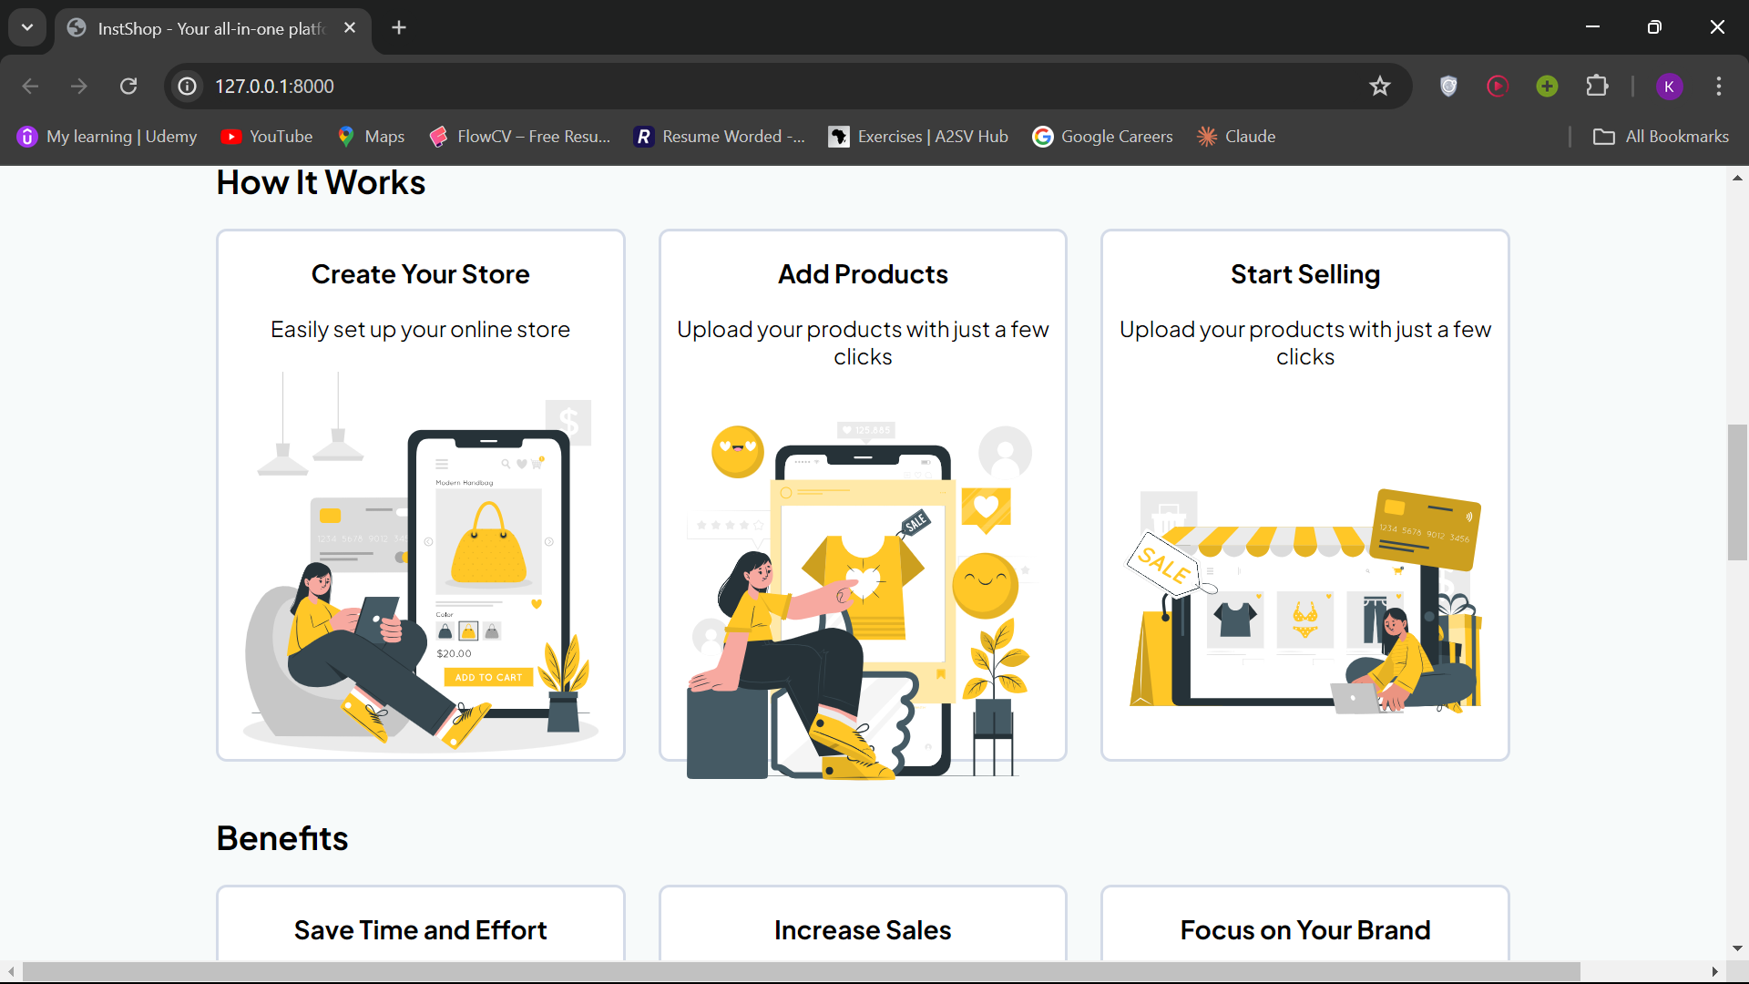The height and width of the screenshot is (984, 1749).
Task: Click the green plus extension icon
Action: point(1547,86)
